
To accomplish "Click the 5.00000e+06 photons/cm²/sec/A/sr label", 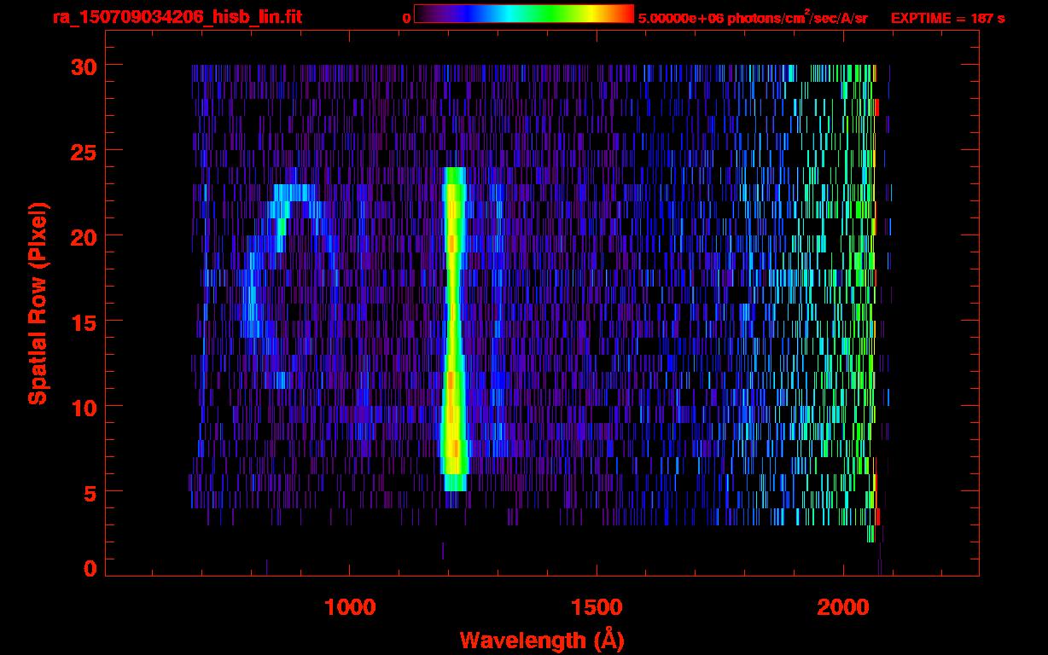I will point(753,17).
